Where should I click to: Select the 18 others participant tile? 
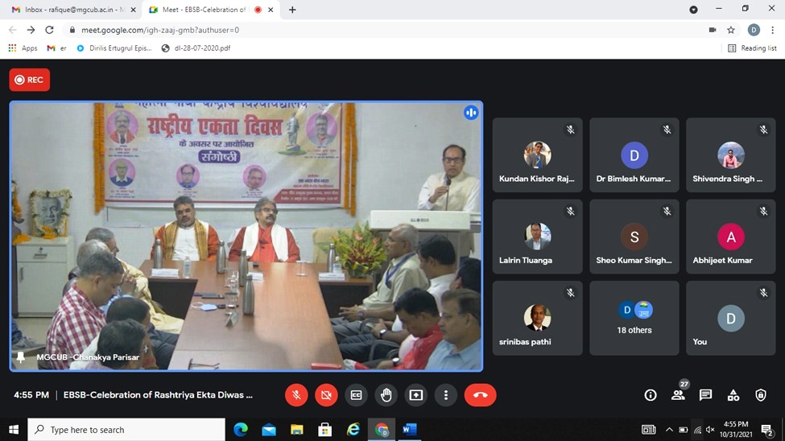pos(634,318)
